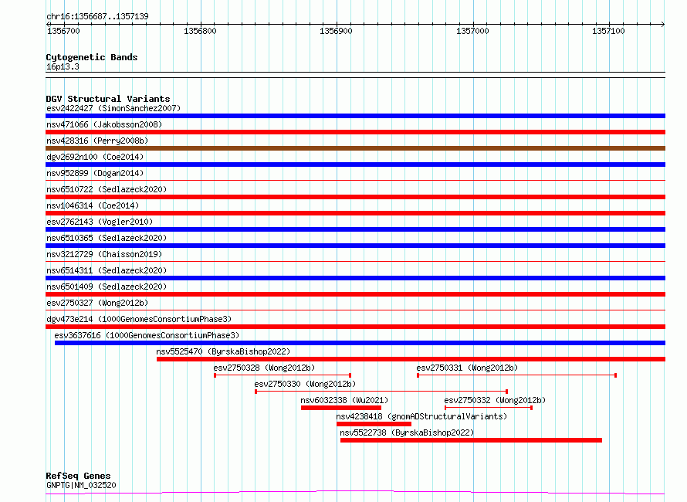Click the esv2750331 variant span line
The image size is (687, 502).
coord(516,375)
